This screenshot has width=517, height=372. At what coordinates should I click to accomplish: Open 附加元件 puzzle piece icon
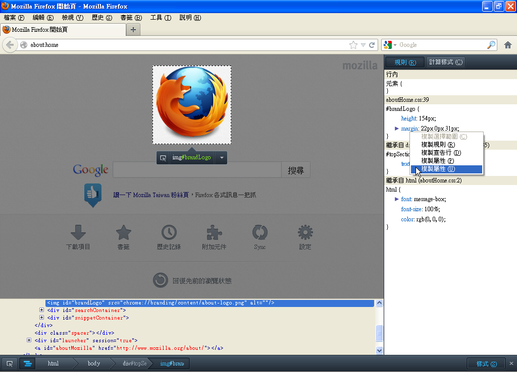coord(214,232)
